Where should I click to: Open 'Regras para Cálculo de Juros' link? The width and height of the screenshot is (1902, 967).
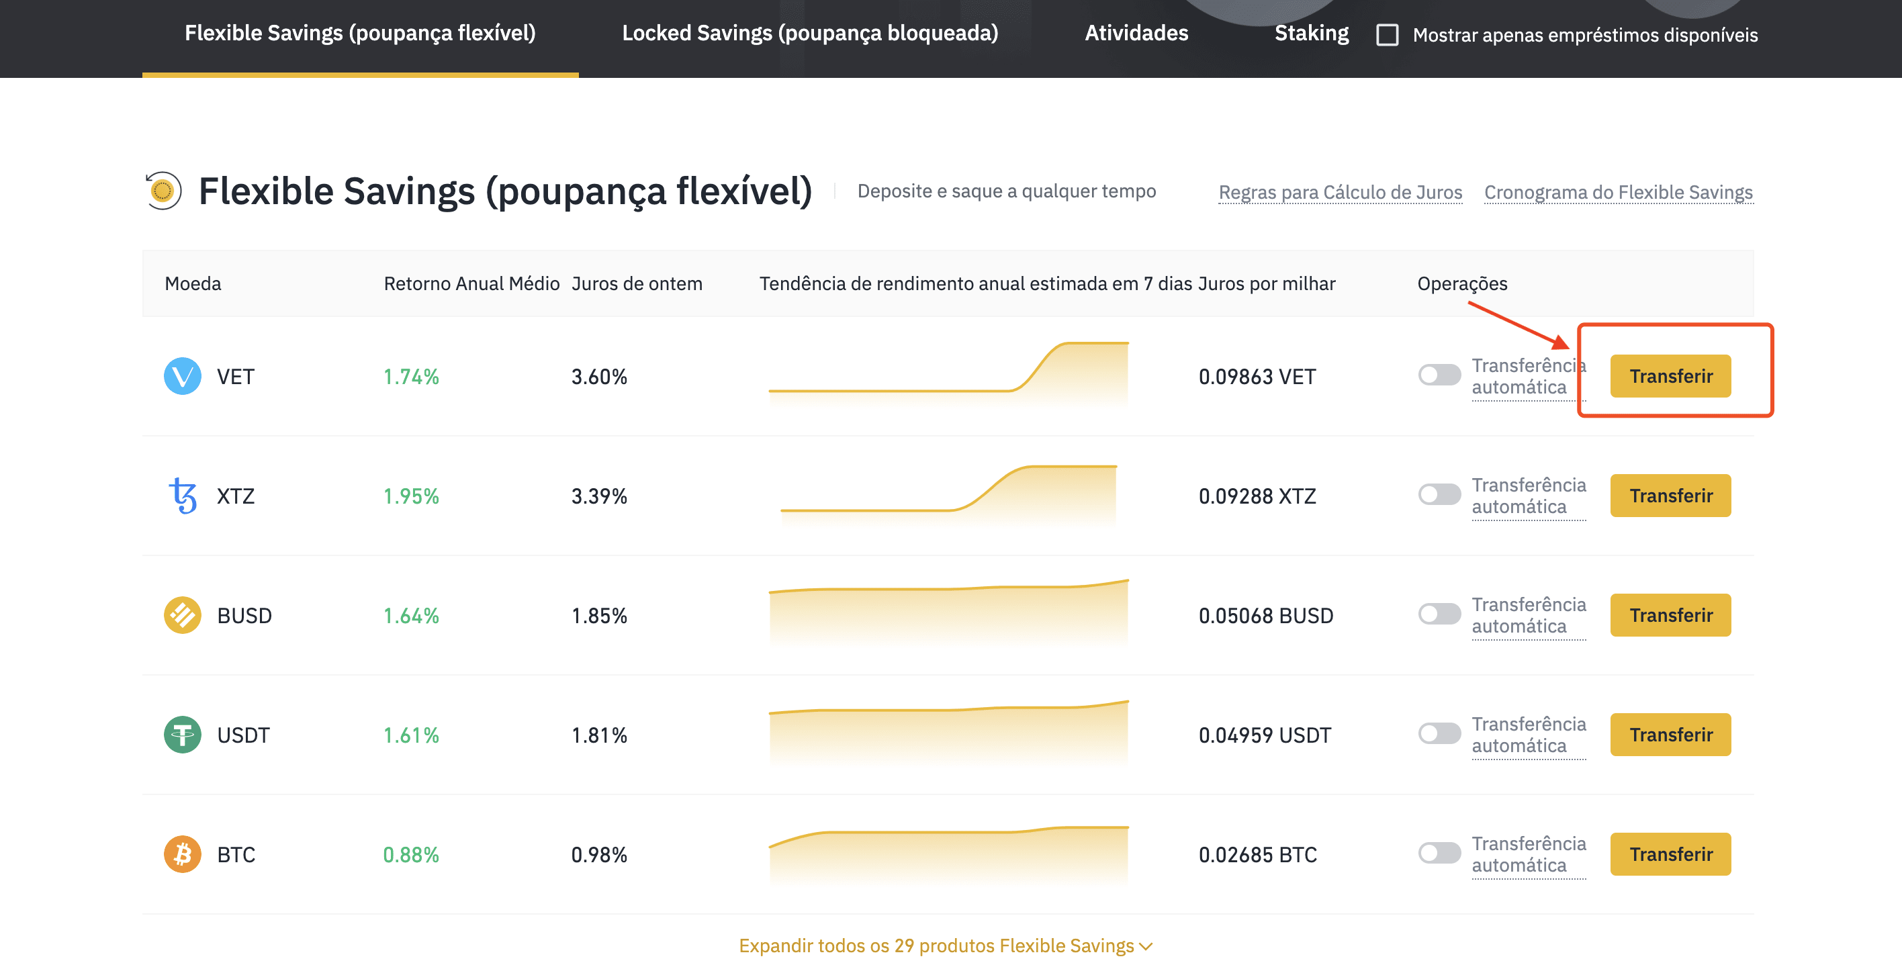[1340, 193]
